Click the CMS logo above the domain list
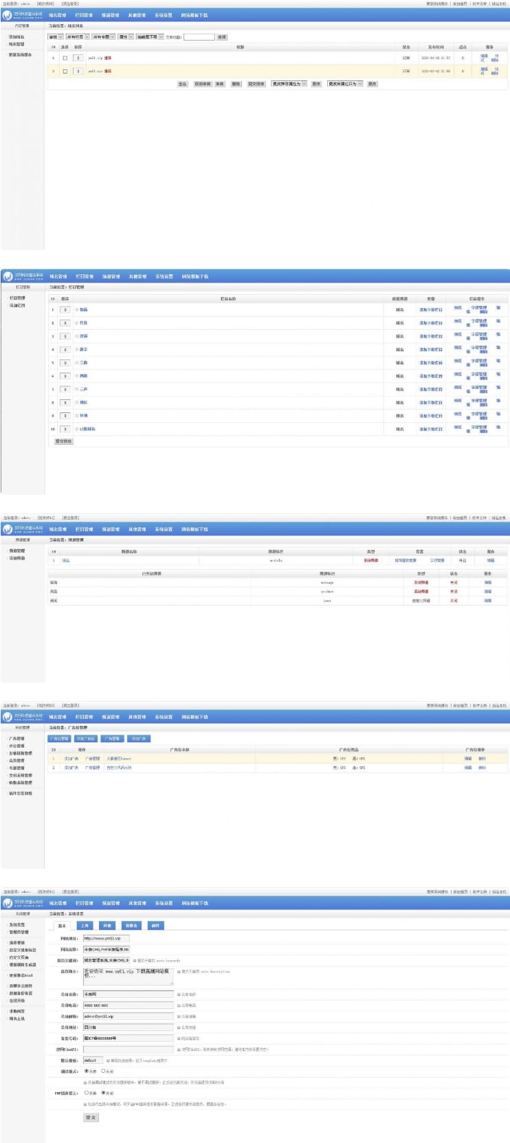 [x=23, y=15]
